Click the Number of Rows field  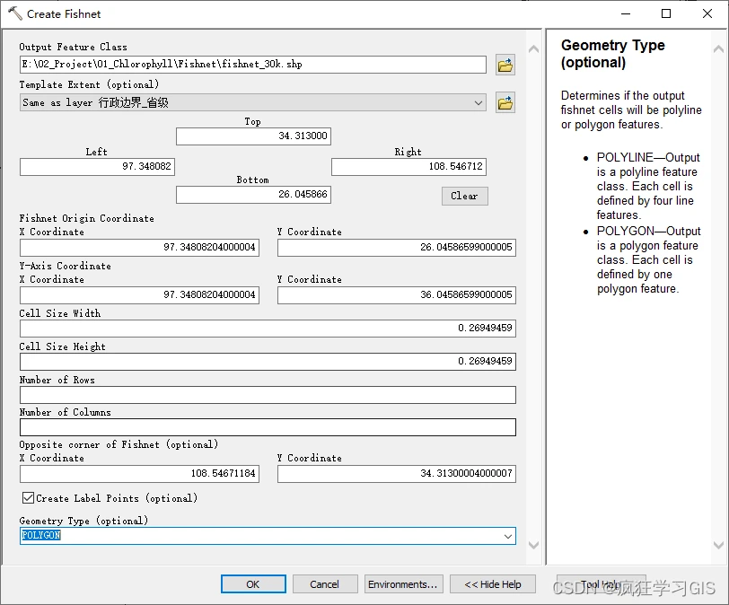tap(268, 395)
